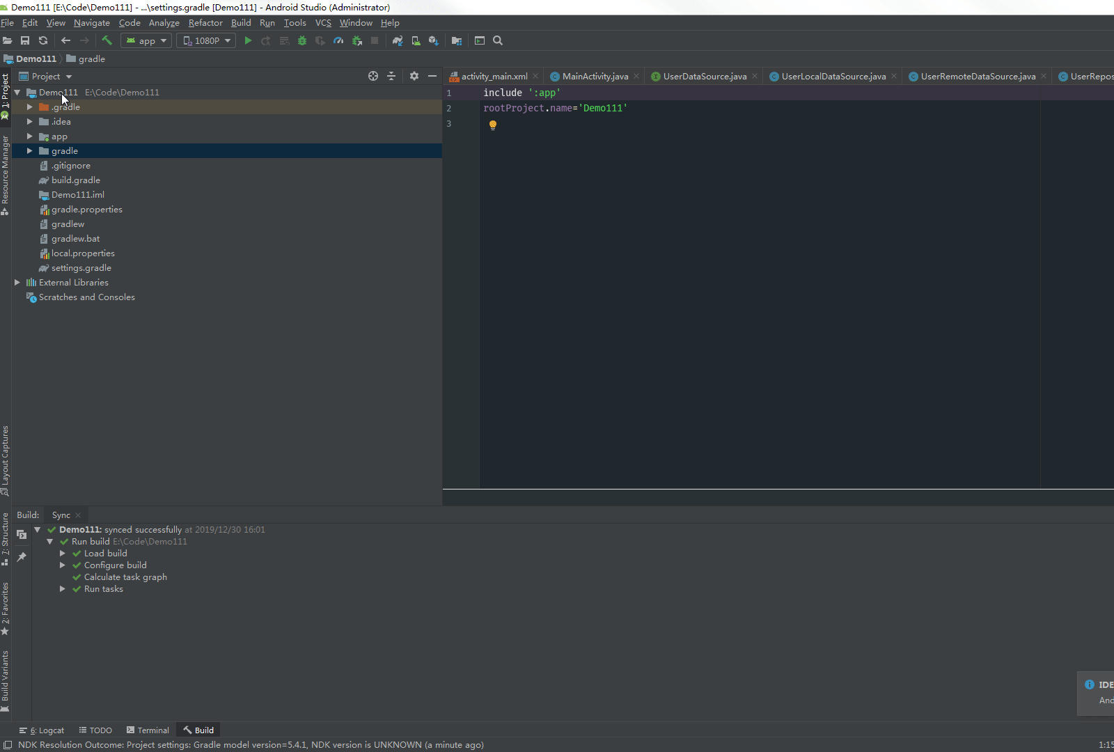Image resolution: width=1114 pixels, height=752 pixels.
Task: Navigate back with the left arrow icon
Action: [65, 40]
